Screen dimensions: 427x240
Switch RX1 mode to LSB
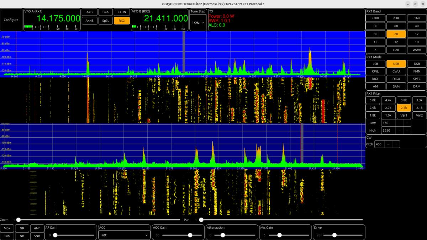375,64
